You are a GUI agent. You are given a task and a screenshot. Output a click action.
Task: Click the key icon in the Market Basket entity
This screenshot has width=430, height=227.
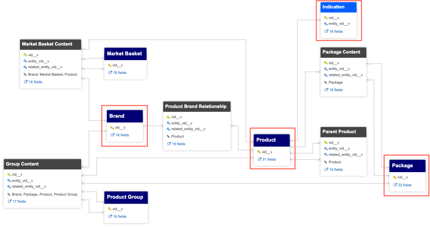[109, 65]
